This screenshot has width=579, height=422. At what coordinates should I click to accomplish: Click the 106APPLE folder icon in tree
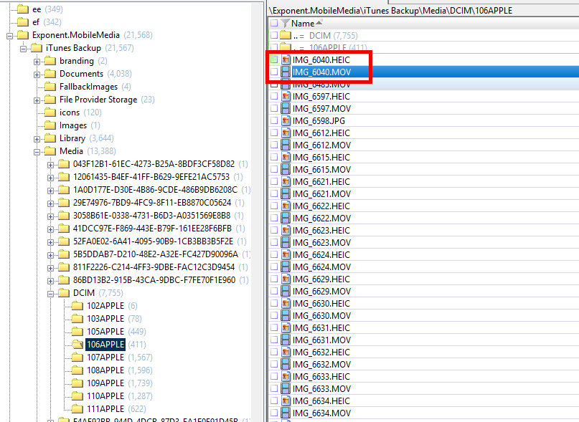77,345
